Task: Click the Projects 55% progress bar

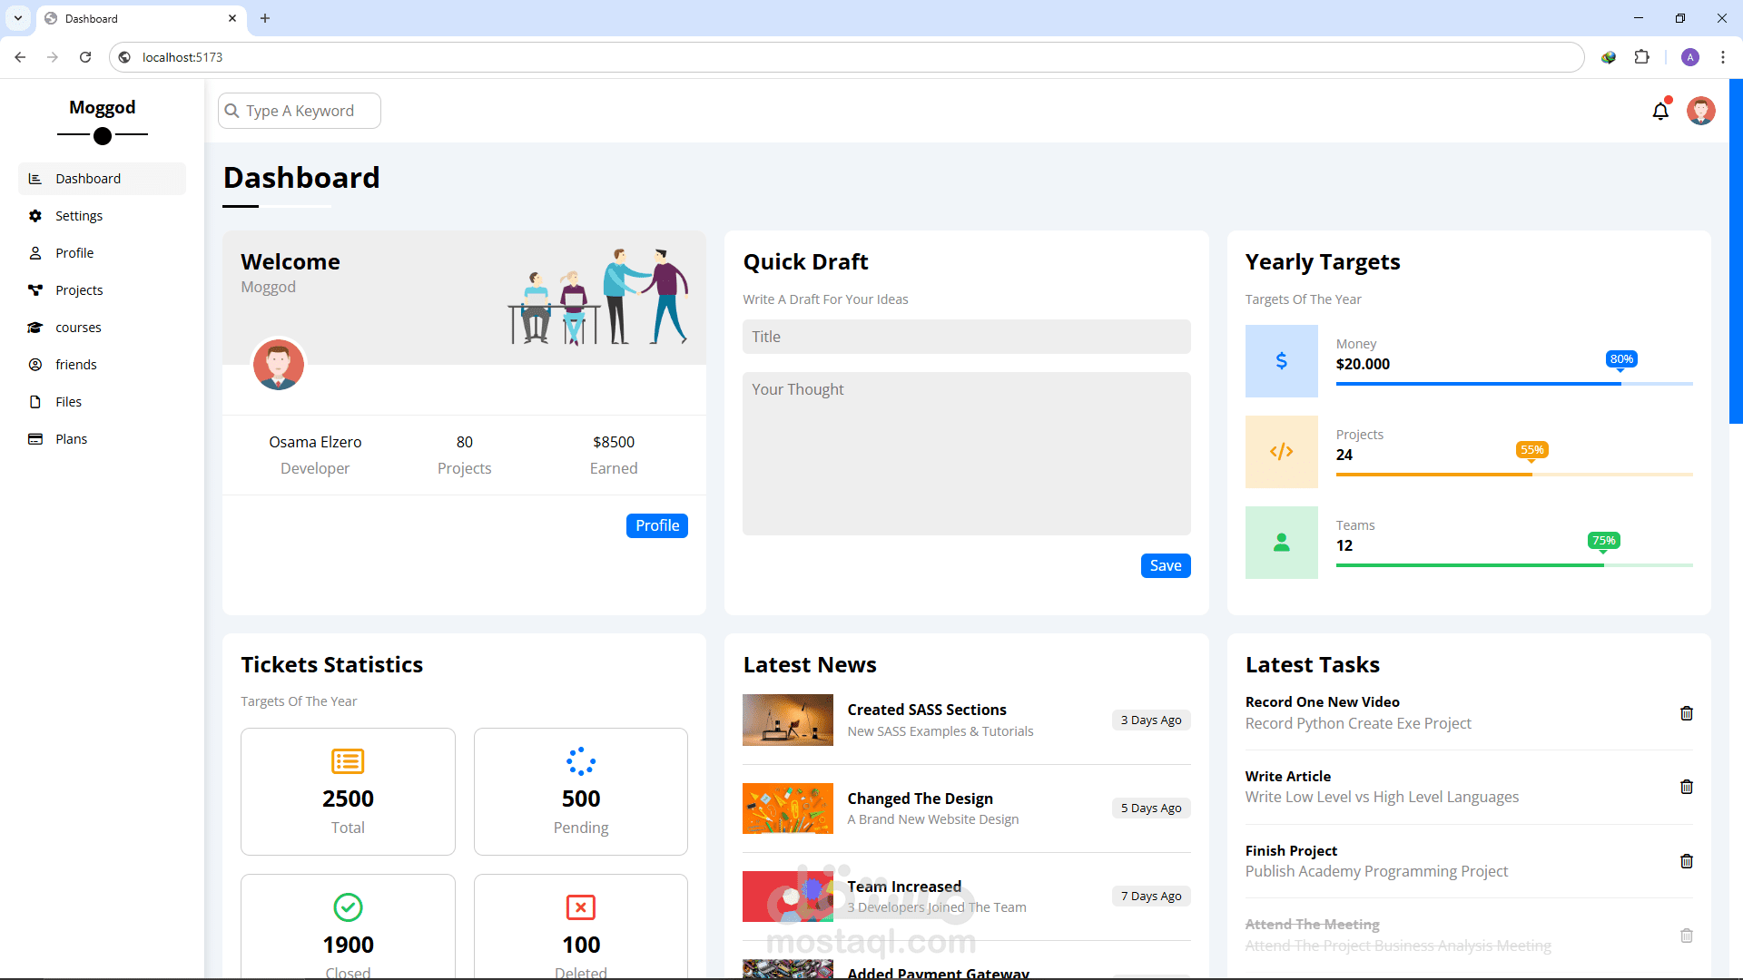Action: tap(1514, 475)
